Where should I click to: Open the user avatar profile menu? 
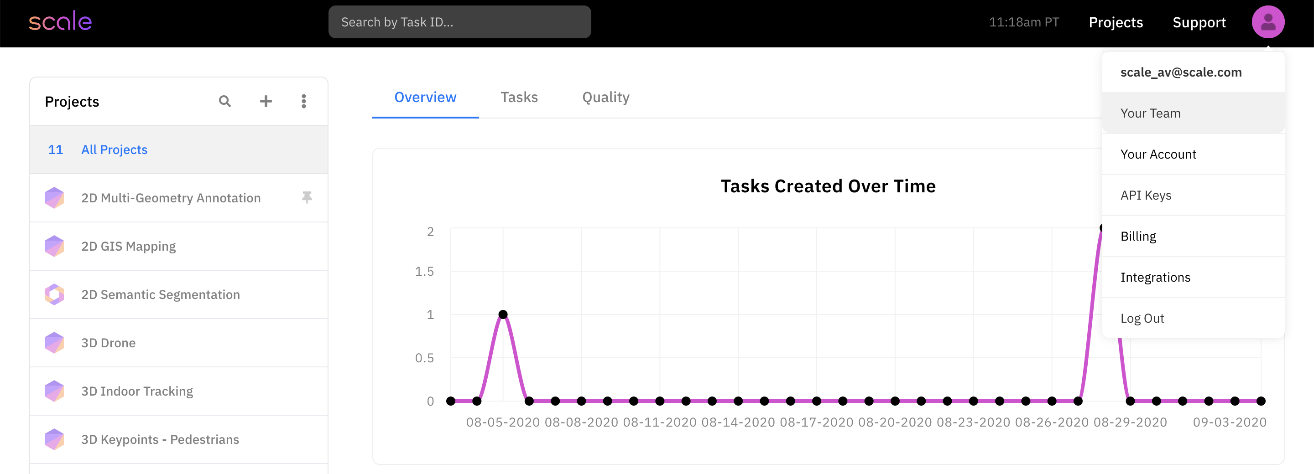[1267, 22]
